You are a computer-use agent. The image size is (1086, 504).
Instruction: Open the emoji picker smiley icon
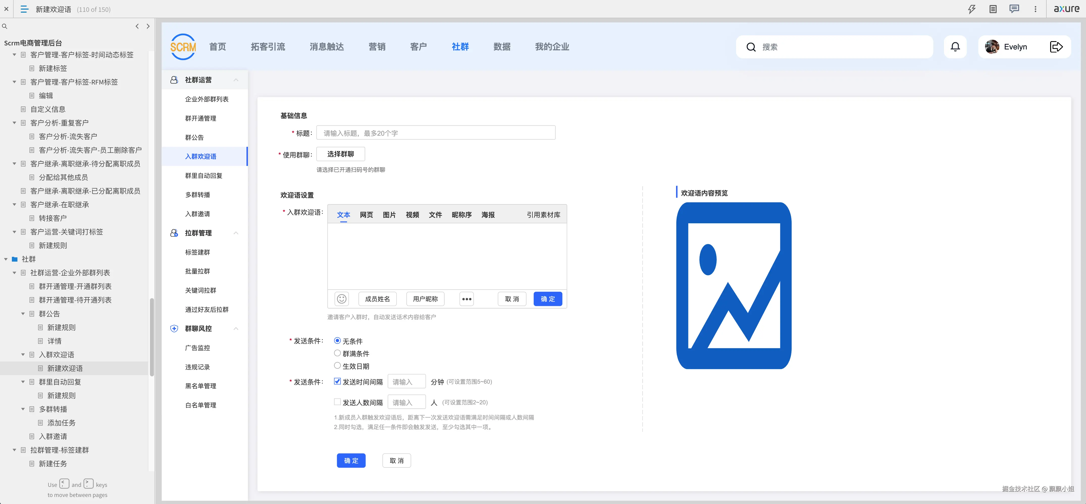pos(342,299)
